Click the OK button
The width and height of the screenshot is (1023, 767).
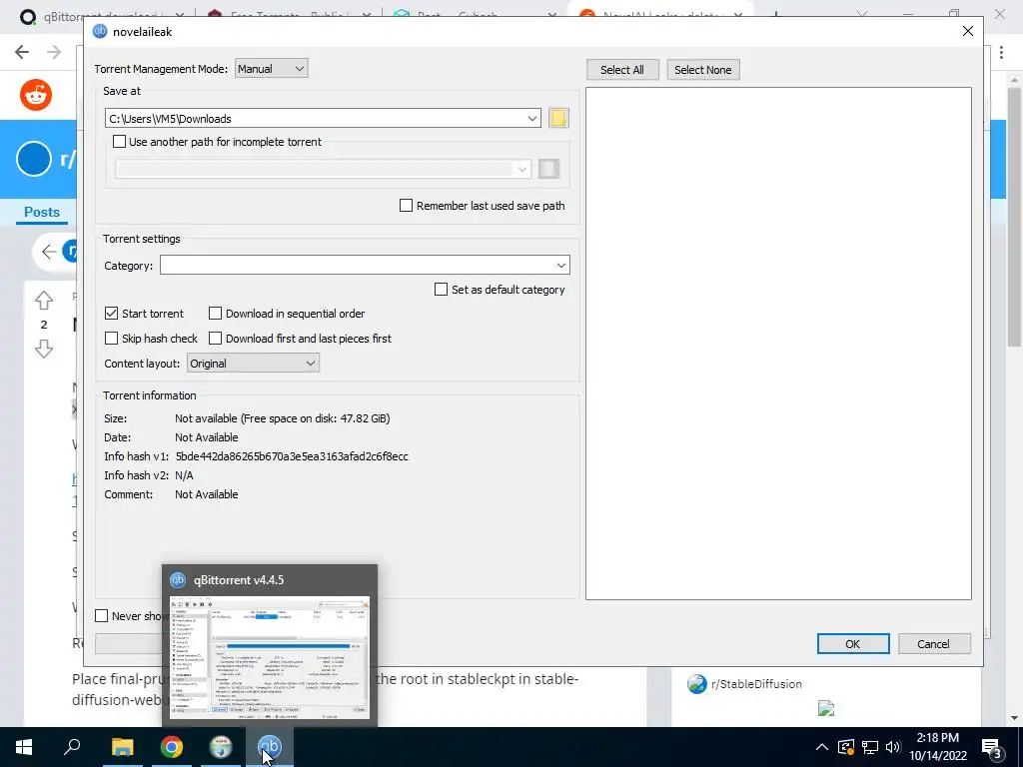(x=853, y=644)
